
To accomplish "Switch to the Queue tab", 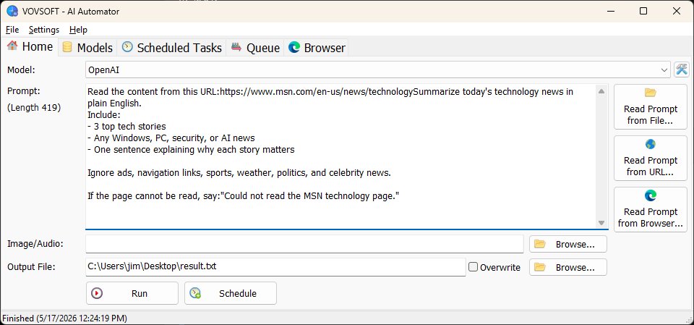I will [x=255, y=48].
